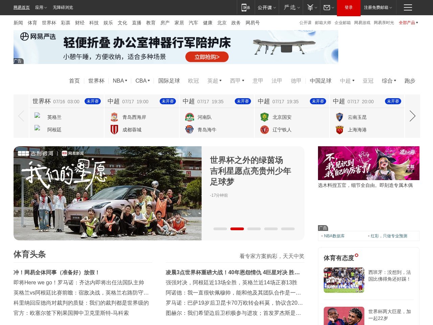Screen dimensions: 433x325
Task: Open the 无障碍浏览 link
Action: [x=63, y=7]
